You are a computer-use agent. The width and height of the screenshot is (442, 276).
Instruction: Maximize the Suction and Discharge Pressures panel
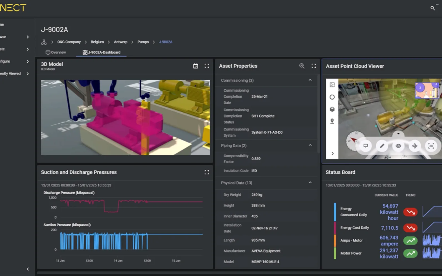[x=207, y=172]
